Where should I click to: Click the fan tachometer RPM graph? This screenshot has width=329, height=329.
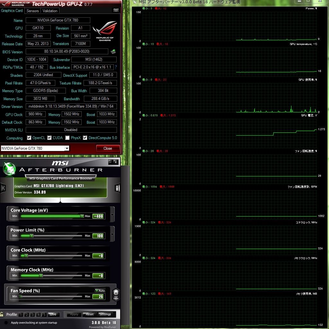[229, 205]
